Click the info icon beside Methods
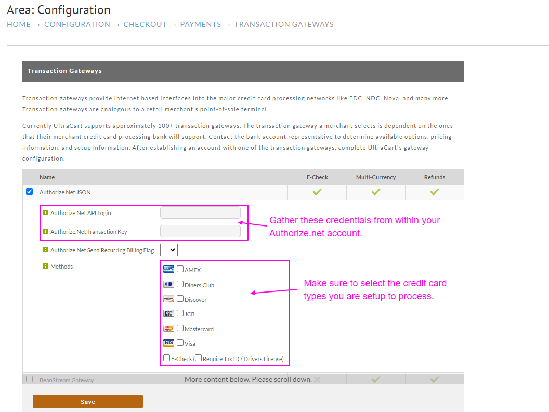549x412 pixels. pyautogui.click(x=45, y=266)
